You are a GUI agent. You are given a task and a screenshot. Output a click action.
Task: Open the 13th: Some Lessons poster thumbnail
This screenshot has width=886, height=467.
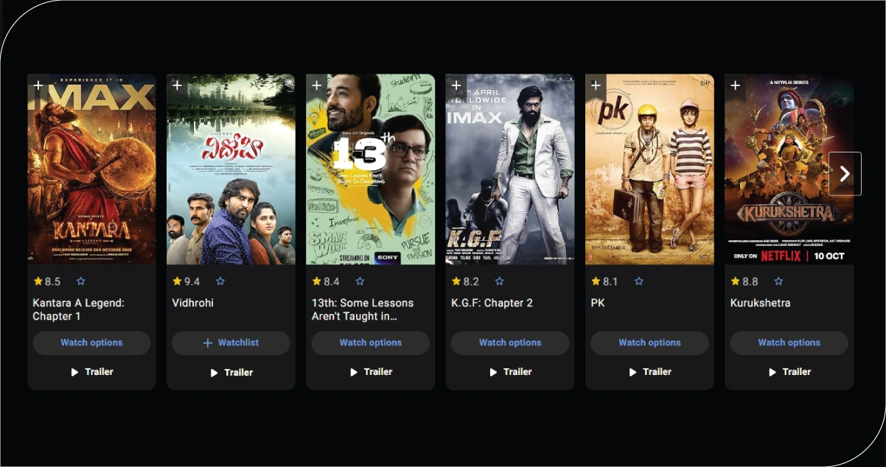tap(370, 169)
